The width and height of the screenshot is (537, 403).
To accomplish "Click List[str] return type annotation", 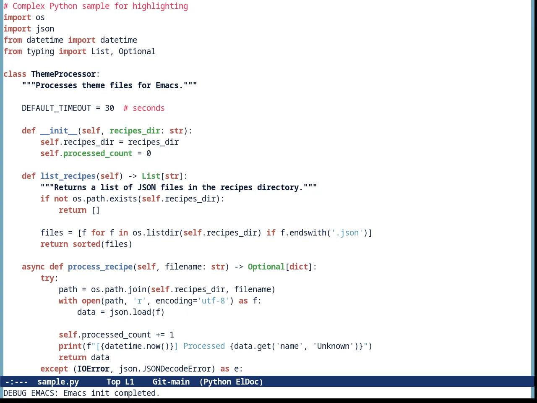I will (162, 176).
